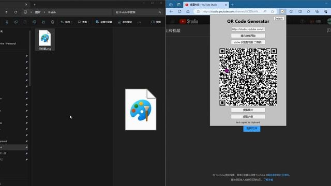Select the tfetch breadcrumb segment
The height and width of the screenshot is (186, 331).
[x=52, y=12]
